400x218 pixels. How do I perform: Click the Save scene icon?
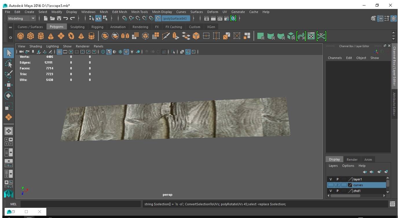coord(59,19)
